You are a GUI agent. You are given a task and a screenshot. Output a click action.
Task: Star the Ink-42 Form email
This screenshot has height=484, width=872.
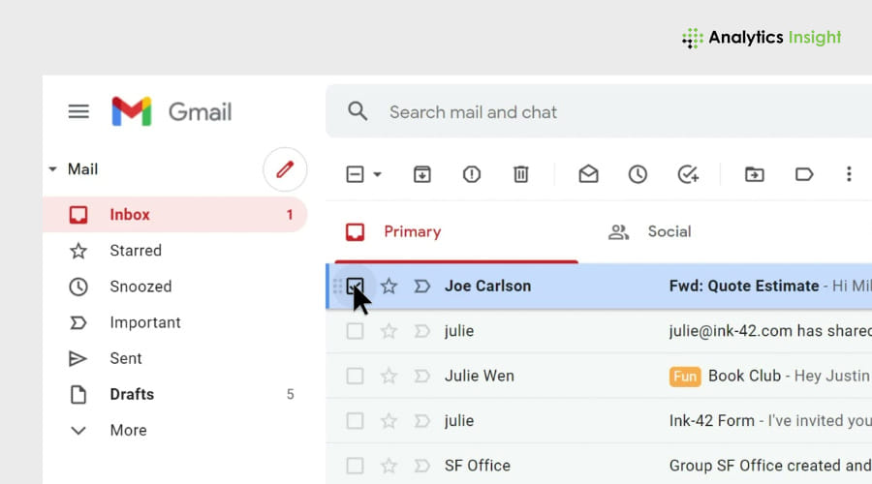(x=389, y=421)
